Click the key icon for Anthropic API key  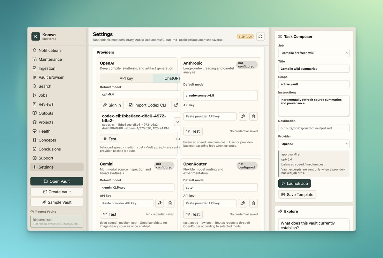click(x=243, y=116)
